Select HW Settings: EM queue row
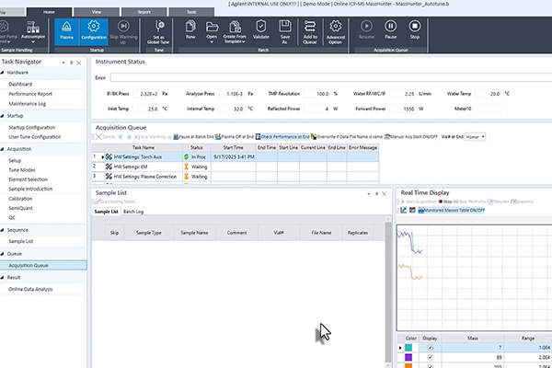The width and height of the screenshot is (552, 368). pos(236,167)
